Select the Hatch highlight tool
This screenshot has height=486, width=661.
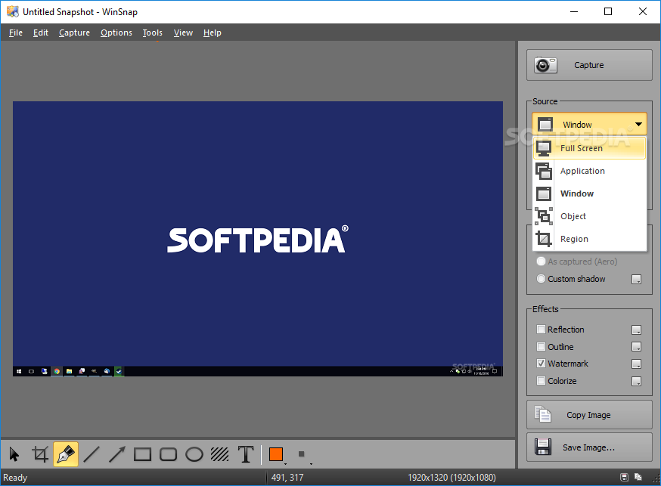[x=219, y=454]
